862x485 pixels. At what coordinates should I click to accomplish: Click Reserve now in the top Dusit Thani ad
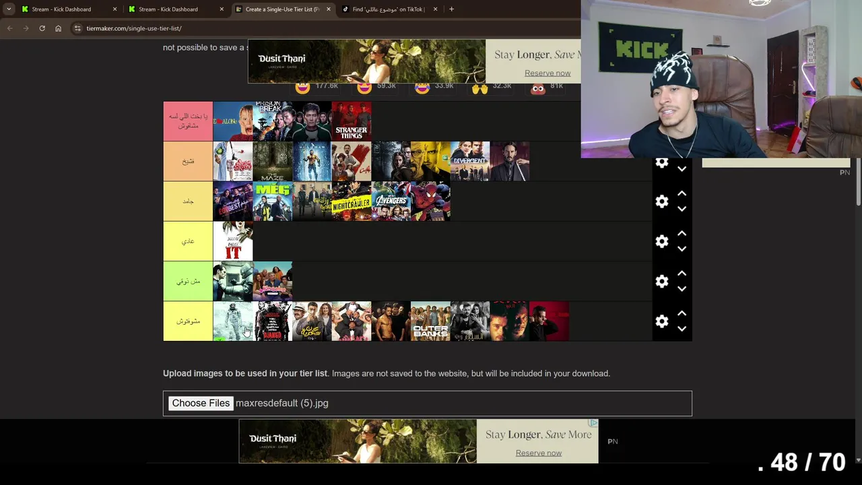548,73
